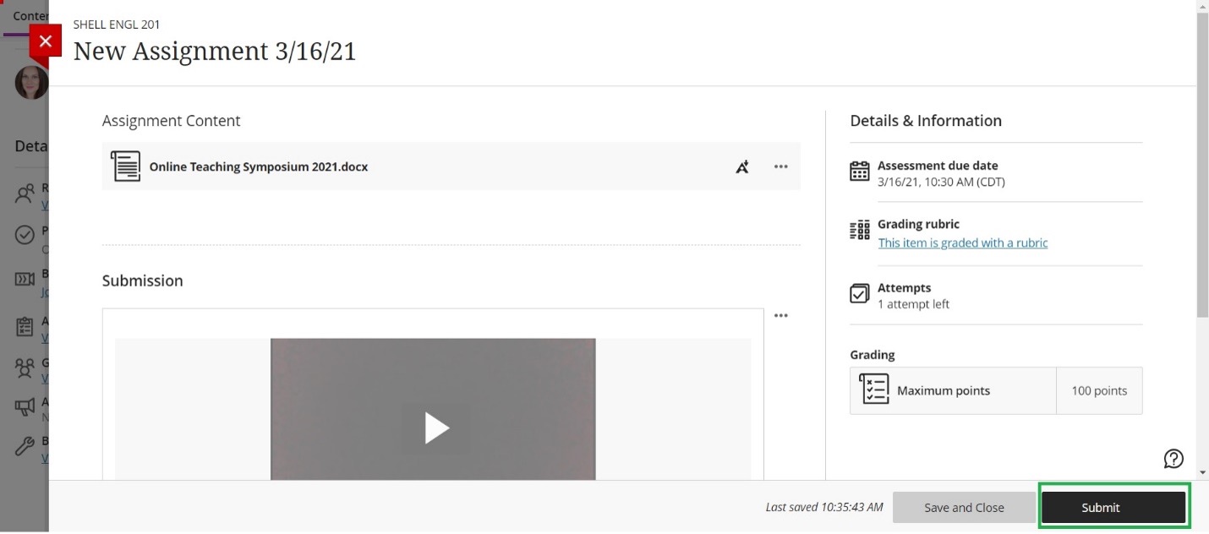Click the assessment due date calendar icon
Viewport: 1209px width, 534px height.
click(859, 172)
